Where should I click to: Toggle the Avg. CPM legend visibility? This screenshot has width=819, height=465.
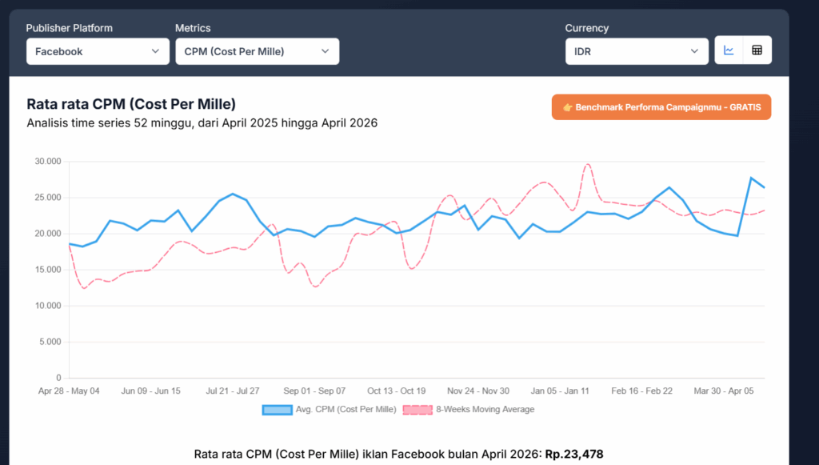click(x=335, y=409)
